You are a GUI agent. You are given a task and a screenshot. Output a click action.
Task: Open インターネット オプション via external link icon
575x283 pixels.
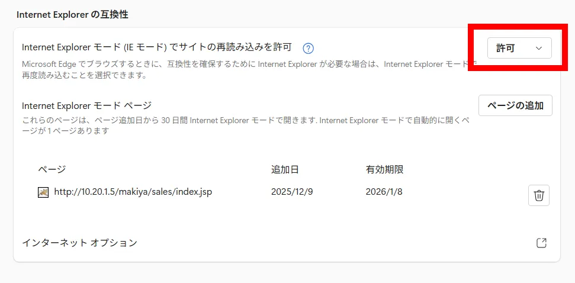[541, 243]
